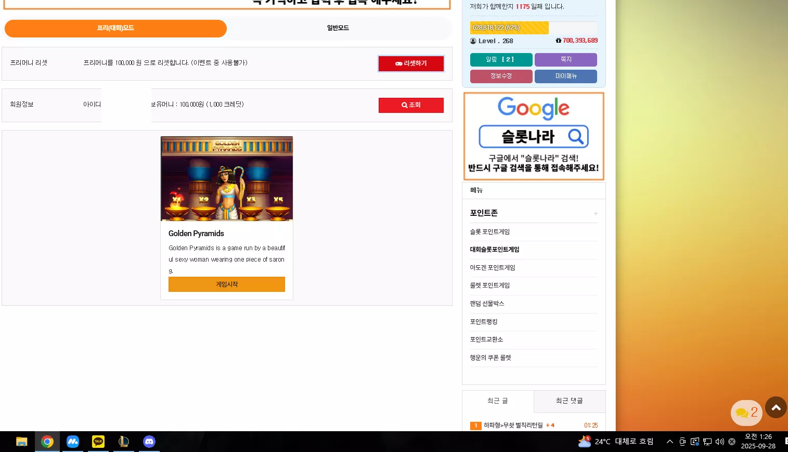Open League of Legends from the taskbar
The width and height of the screenshot is (788, 452).
[x=124, y=442]
